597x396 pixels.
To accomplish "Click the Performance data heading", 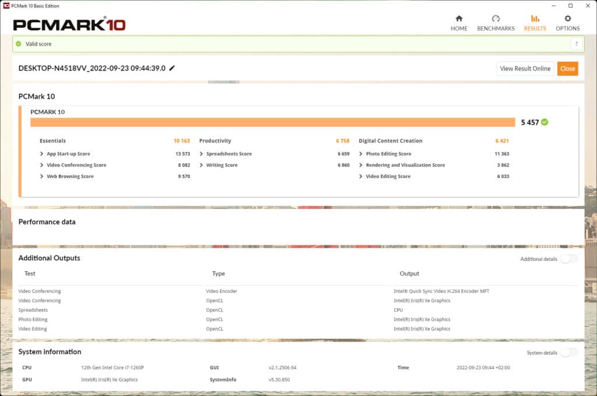I will 47,222.
